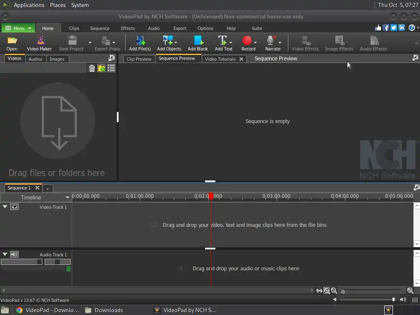Click the Save Project icon

point(72,41)
